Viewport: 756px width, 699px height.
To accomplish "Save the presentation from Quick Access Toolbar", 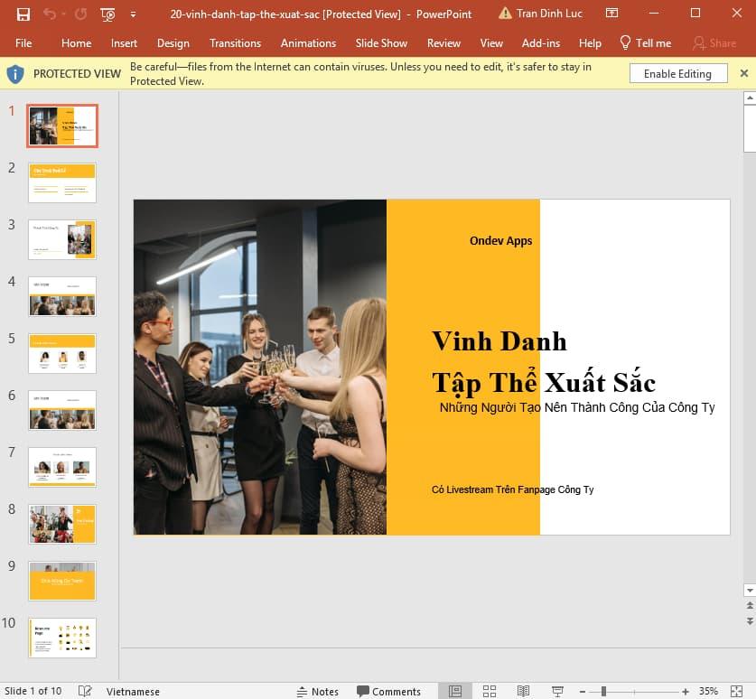I will coord(23,14).
